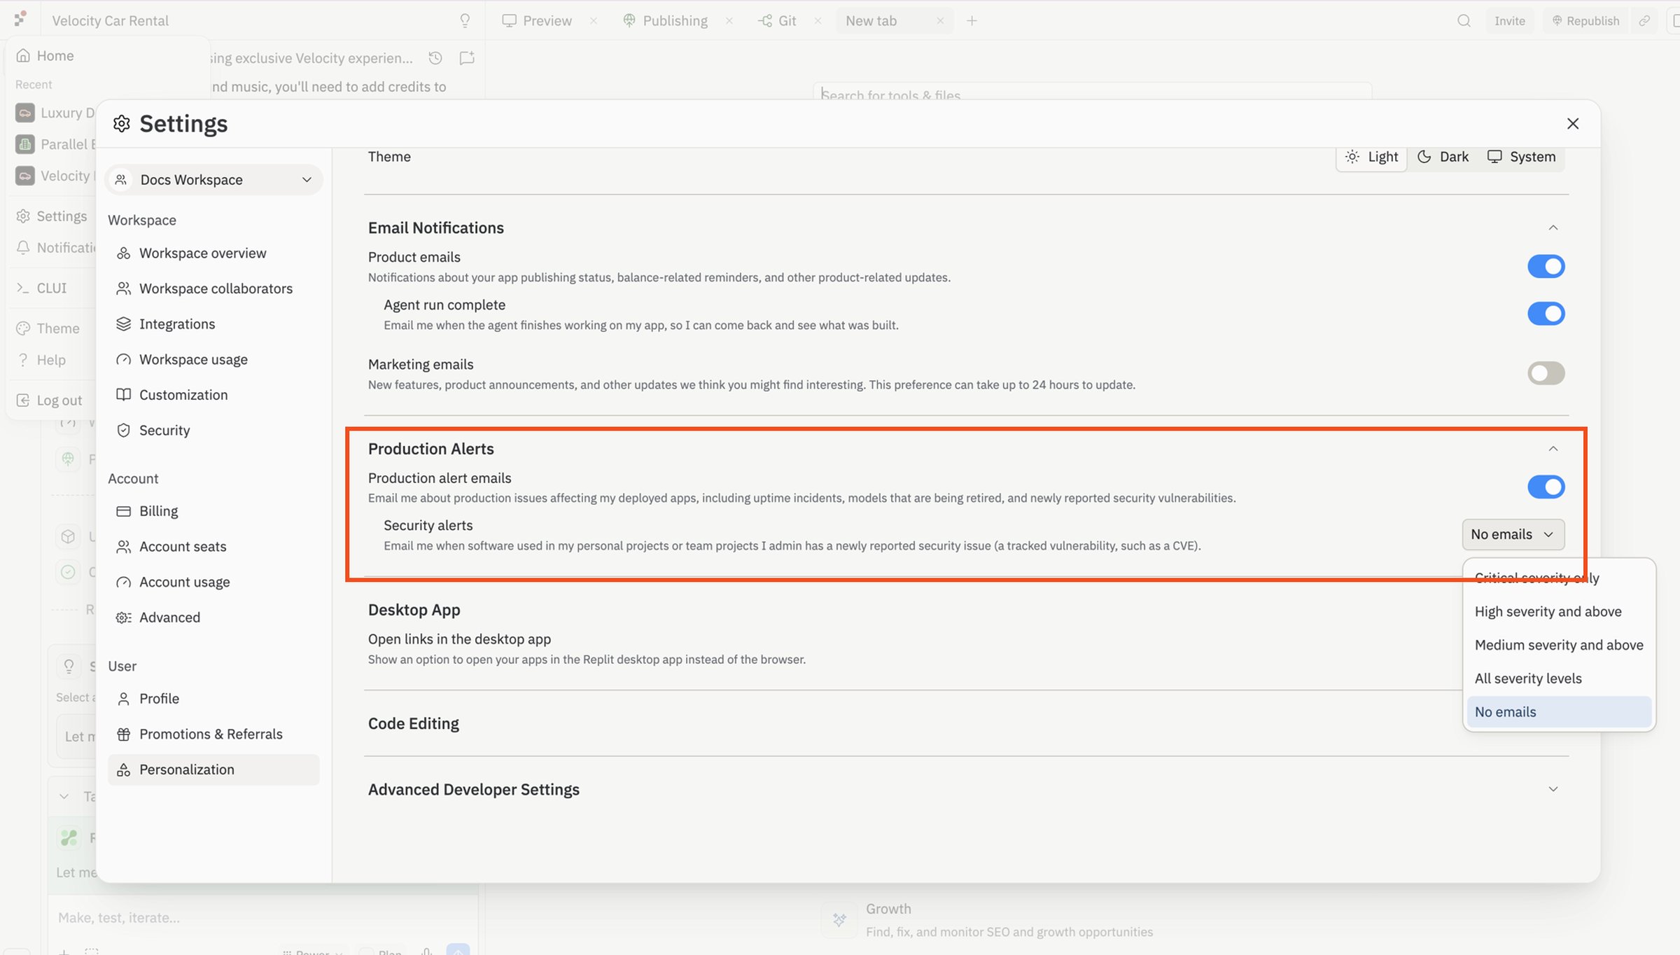
Task: Enable Marketing emails toggle
Action: click(1546, 373)
